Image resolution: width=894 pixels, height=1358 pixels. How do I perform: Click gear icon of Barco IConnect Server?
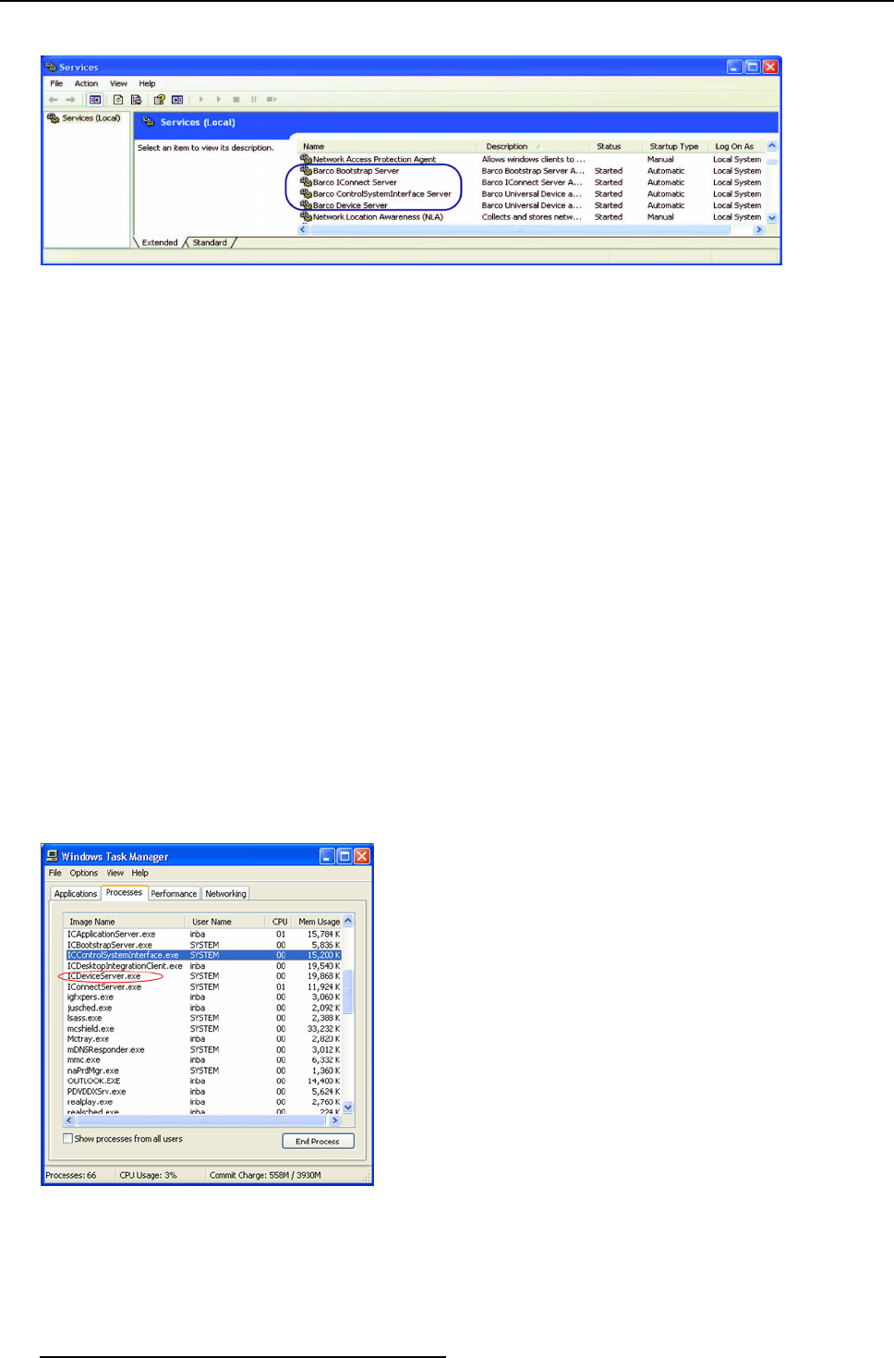coord(306,182)
